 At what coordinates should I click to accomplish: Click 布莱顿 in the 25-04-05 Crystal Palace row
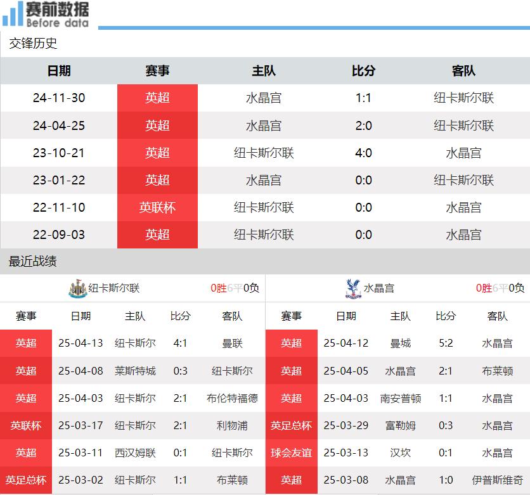(498, 371)
